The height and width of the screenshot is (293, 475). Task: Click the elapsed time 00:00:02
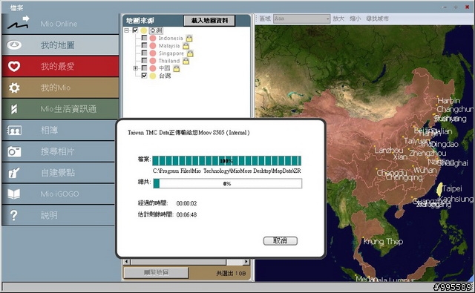click(186, 203)
